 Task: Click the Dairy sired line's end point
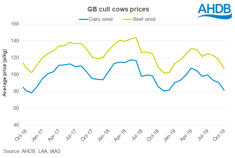224,90
